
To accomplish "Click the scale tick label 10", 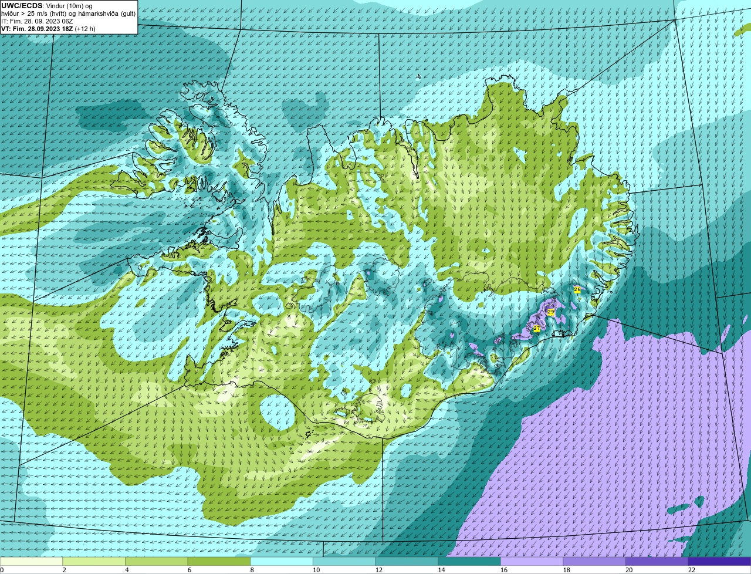I will (316, 570).
